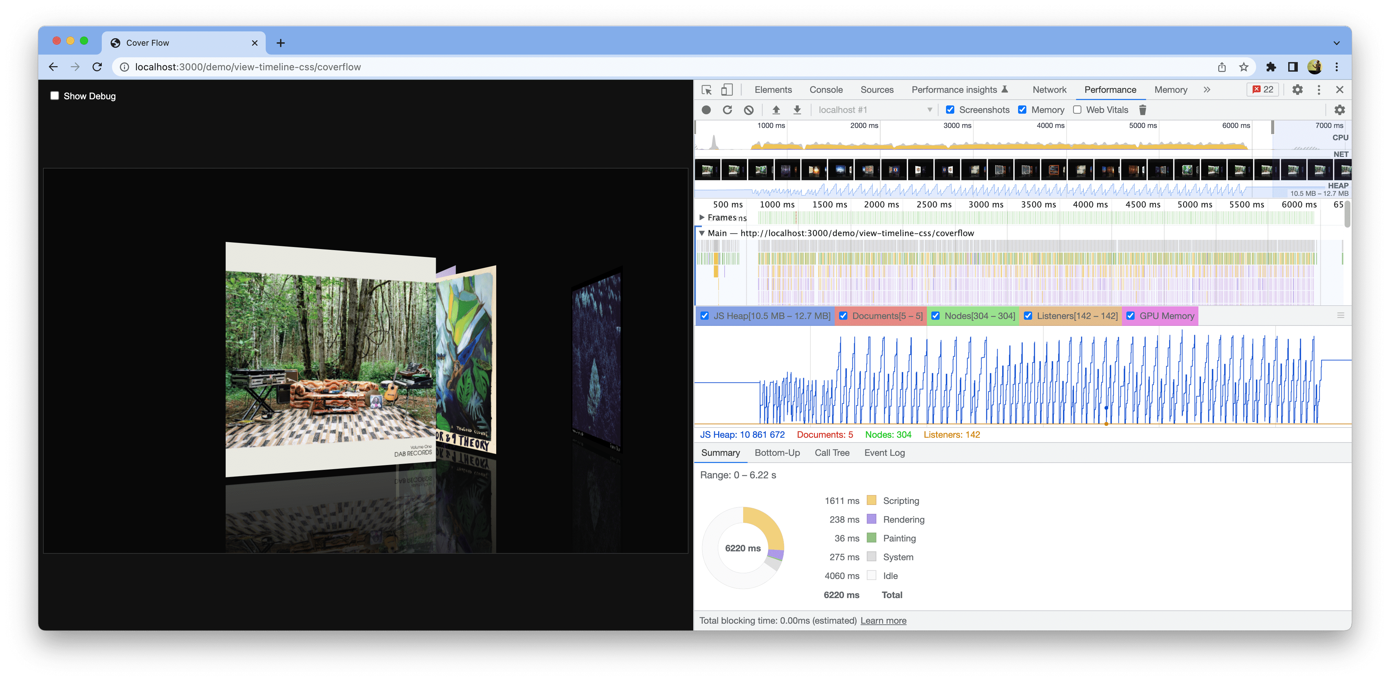Click the trash/delete recordings icon
Viewport: 1390px width, 681px height.
coord(1143,109)
